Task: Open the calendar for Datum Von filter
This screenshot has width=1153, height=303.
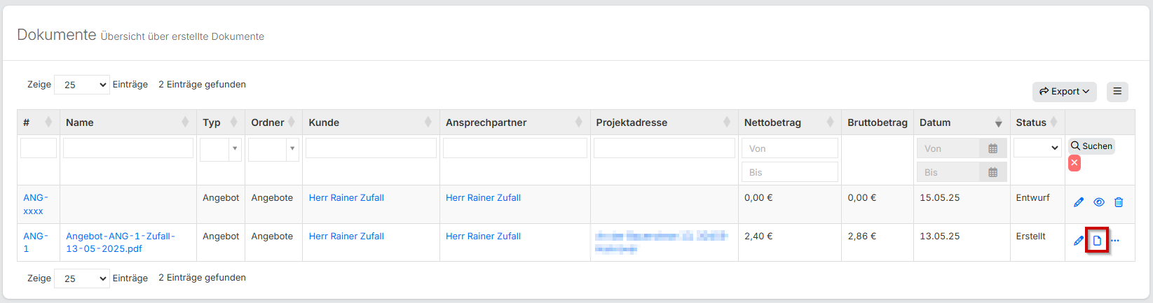Action: coord(992,148)
